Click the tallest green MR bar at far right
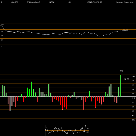This screenshot has width=136, height=136. coord(121,86)
